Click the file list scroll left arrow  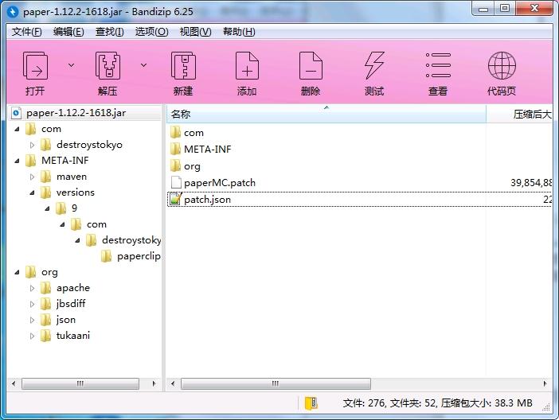click(173, 383)
